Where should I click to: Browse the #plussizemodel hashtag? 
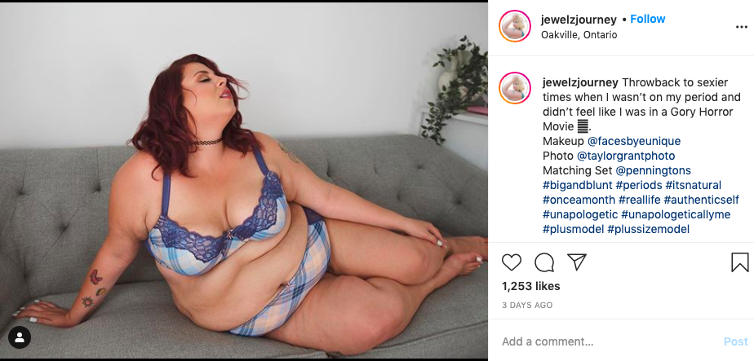click(648, 230)
